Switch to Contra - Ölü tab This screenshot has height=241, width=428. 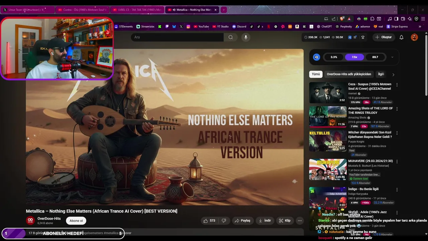(x=82, y=10)
